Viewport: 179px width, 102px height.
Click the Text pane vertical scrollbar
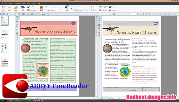tap(178, 56)
